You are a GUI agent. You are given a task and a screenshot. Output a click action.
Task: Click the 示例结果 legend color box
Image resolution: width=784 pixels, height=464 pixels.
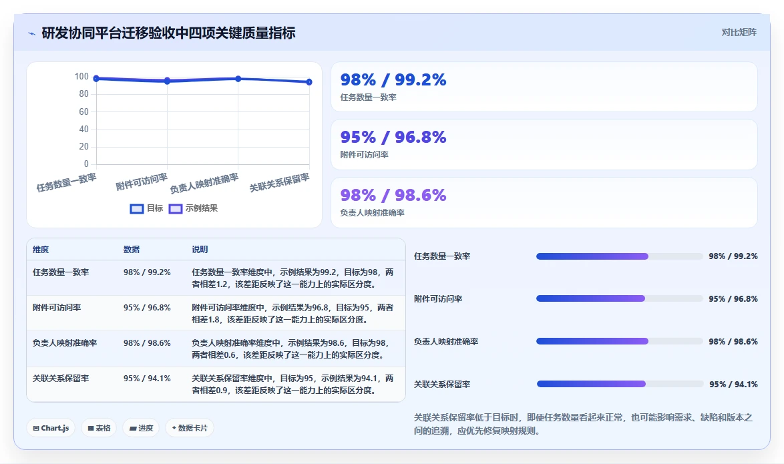point(176,208)
